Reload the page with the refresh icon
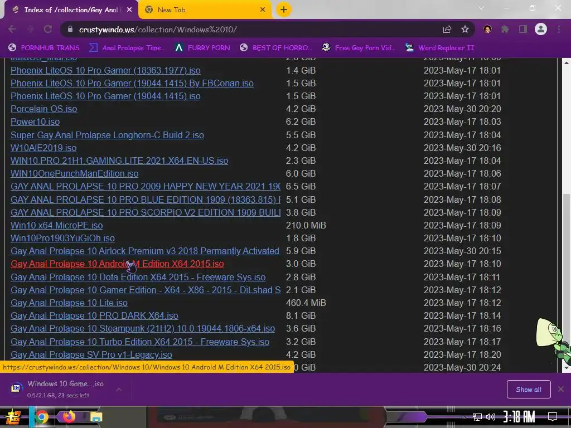 [48, 29]
